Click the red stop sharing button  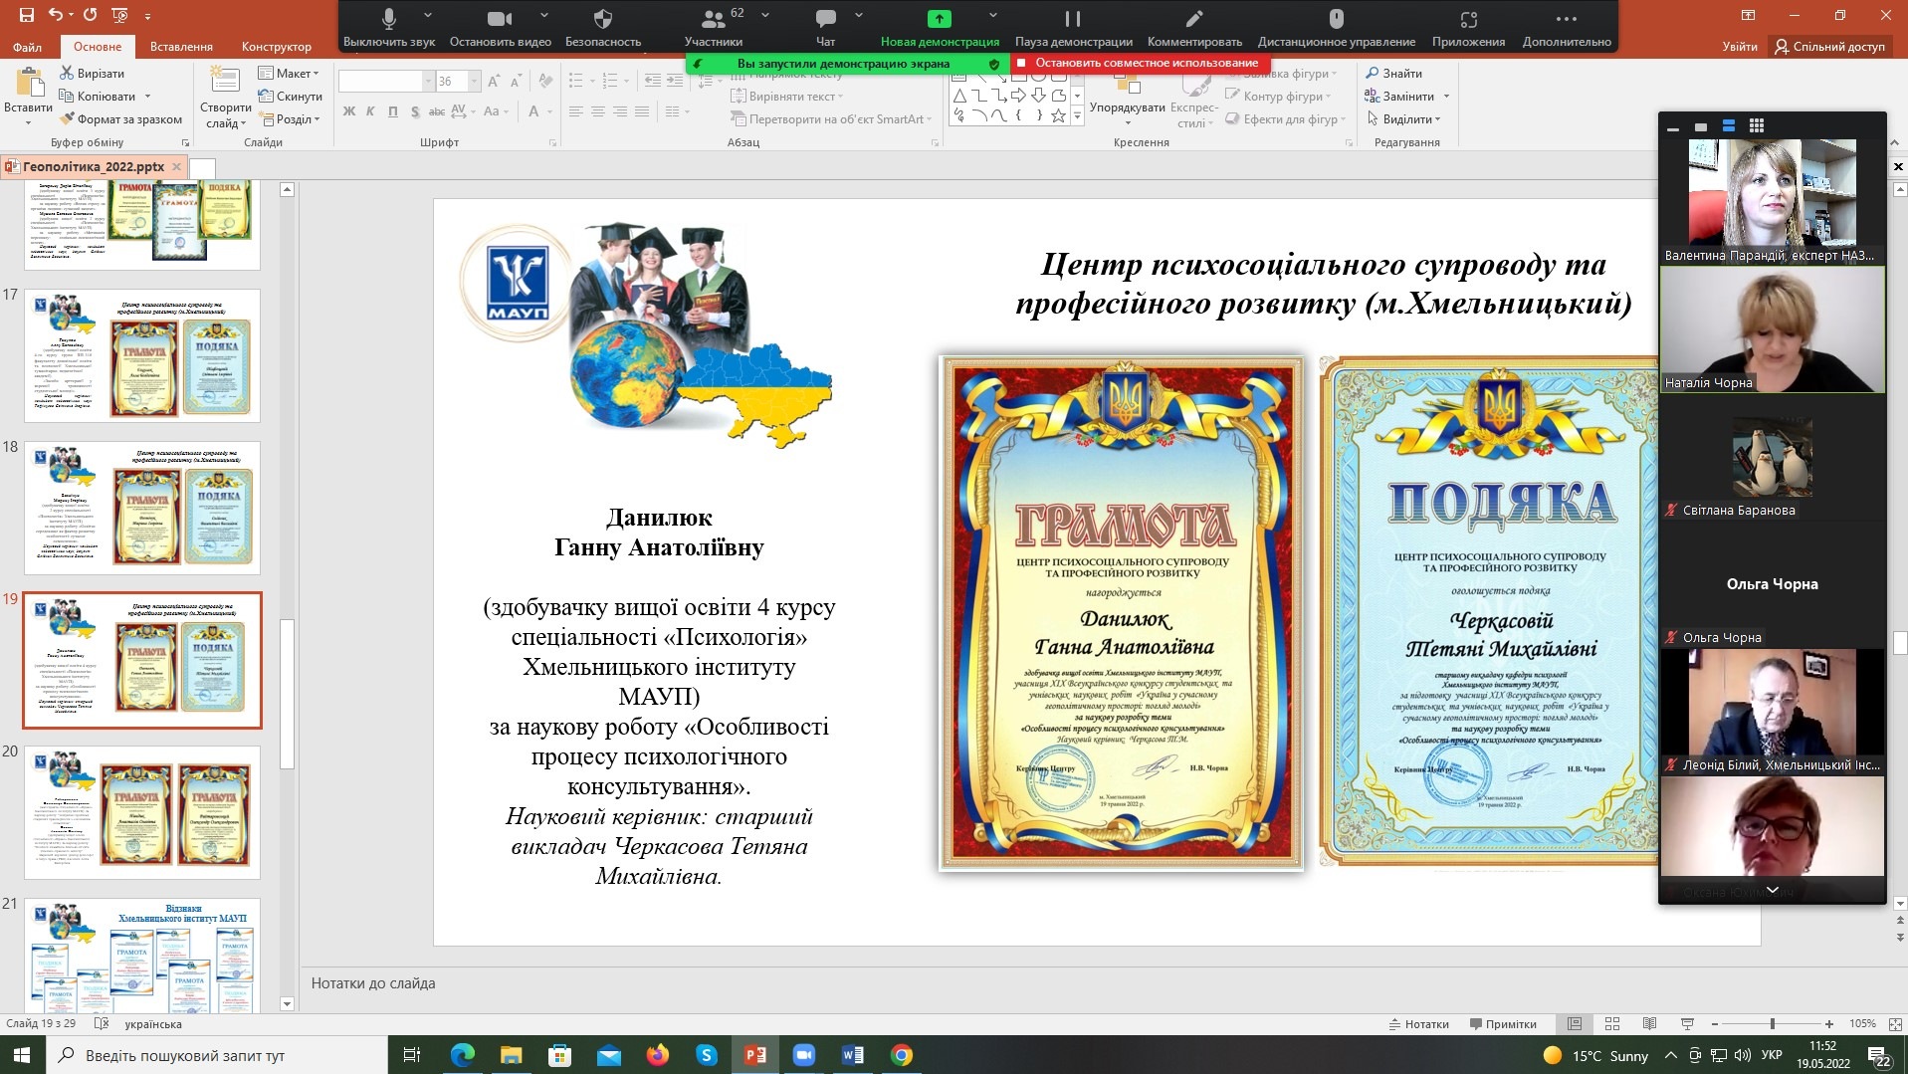point(1138,63)
